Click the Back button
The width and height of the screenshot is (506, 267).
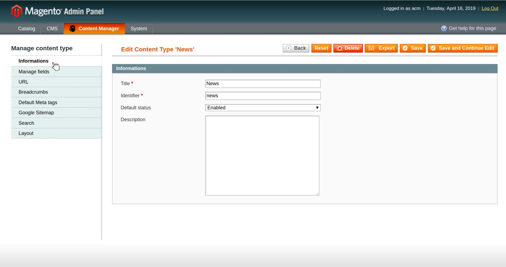click(296, 48)
